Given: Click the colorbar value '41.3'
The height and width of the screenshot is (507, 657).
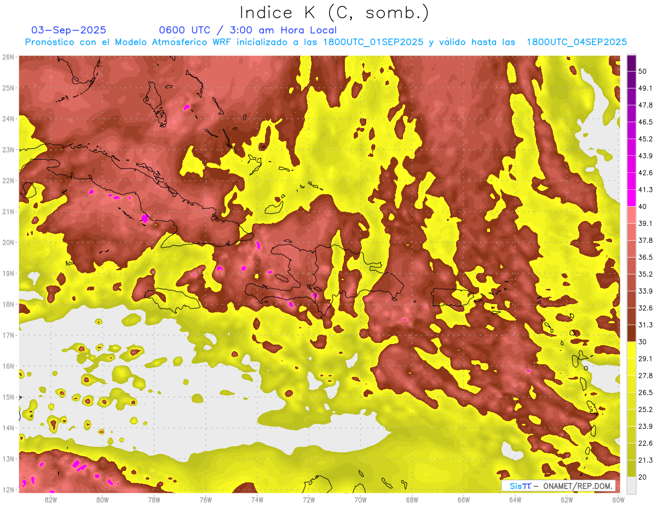Looking at the screenshot, I should click(x=645, y=190).
